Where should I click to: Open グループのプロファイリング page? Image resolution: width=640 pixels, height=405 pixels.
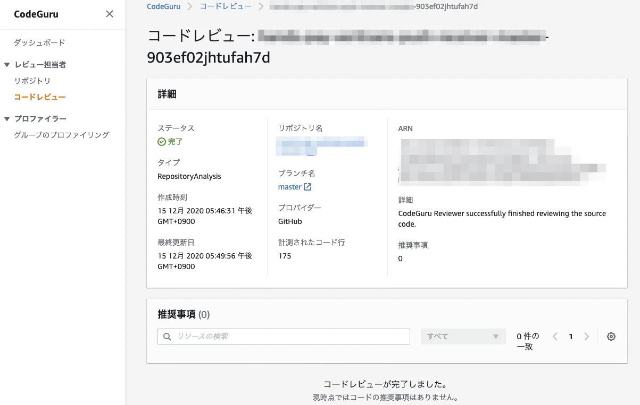[x=61, y=135]
